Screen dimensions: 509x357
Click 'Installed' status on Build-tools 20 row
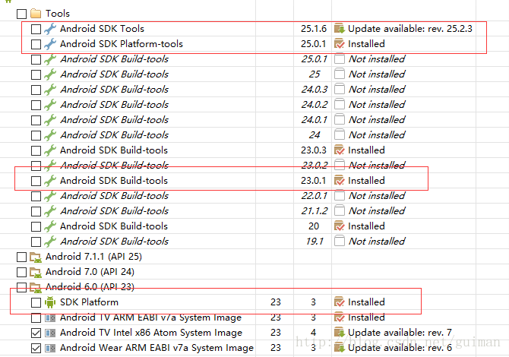(366, 226)
